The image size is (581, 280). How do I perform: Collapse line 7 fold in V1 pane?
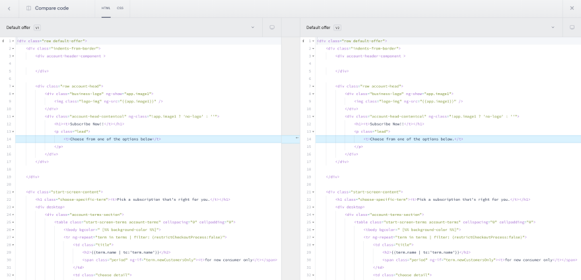[13, 87]
